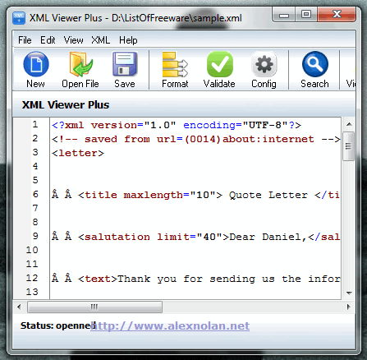Open the View menu
The width and height of the screenshot is (367, 360).
coord(73,40)
